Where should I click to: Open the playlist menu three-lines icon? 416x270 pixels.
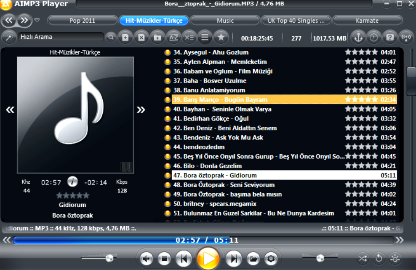click(x=205, y=37)
